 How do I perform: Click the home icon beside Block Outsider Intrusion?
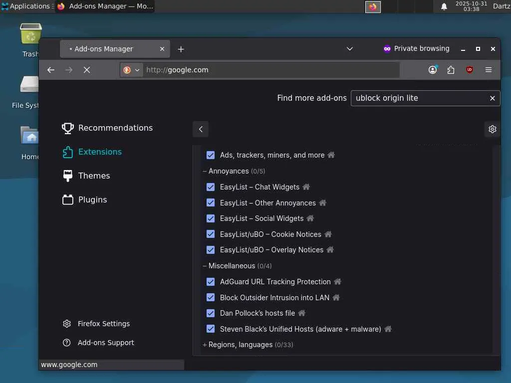coord(336,297)
